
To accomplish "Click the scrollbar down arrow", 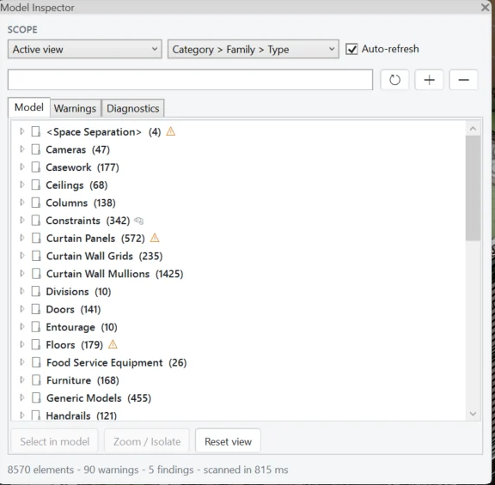I will click(x=473, y=414).
